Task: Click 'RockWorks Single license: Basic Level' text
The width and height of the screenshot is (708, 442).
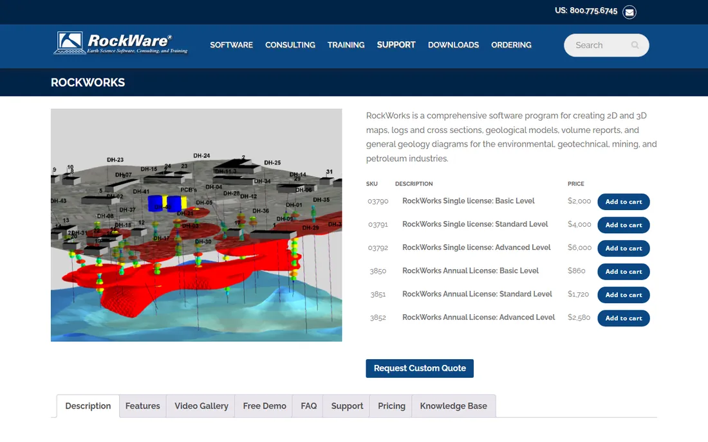Action: click(x=468, y=201)
